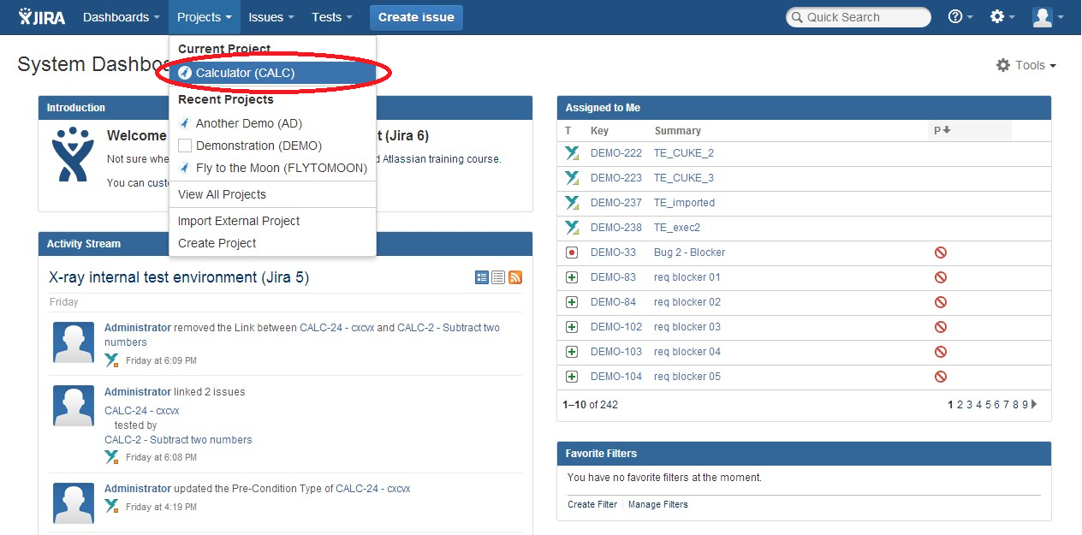This screenshot has width=1082, height=535.
Task: Click the blocker priority icon for DEMO-33
Action: pyautogui.click(x=940, y=253)
